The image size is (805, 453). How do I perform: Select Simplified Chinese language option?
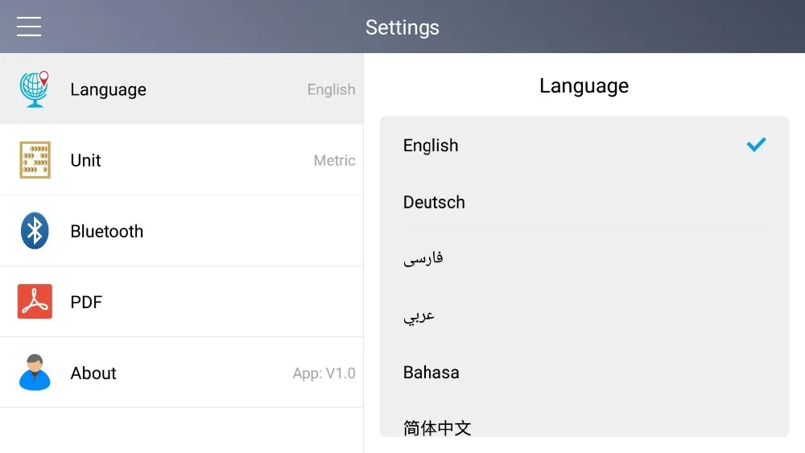(437, 426)
